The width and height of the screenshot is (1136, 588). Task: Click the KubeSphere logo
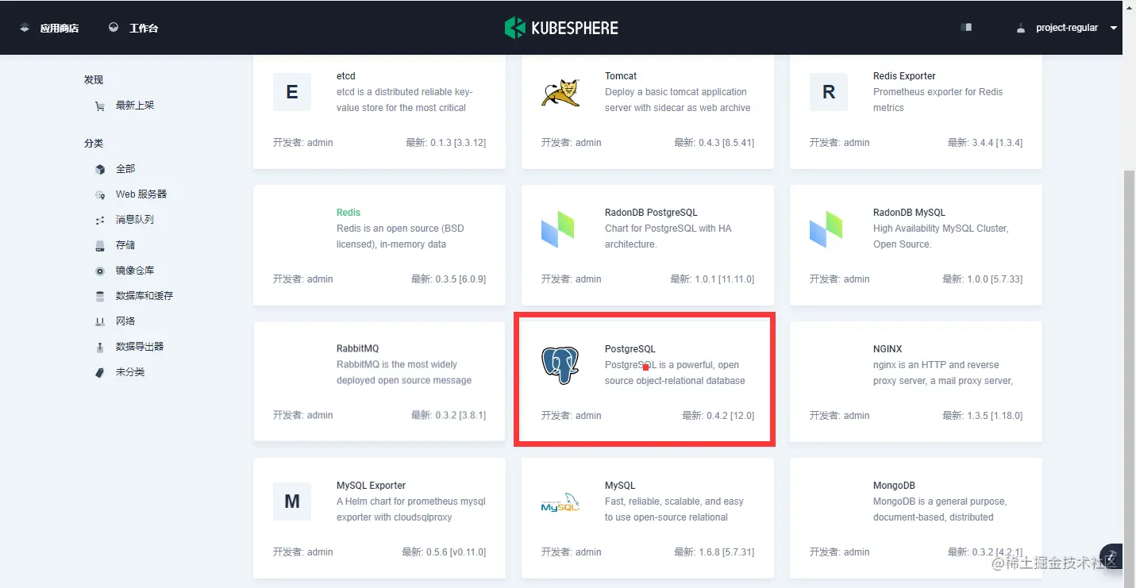pyautogui.click(x=561, y=28)
